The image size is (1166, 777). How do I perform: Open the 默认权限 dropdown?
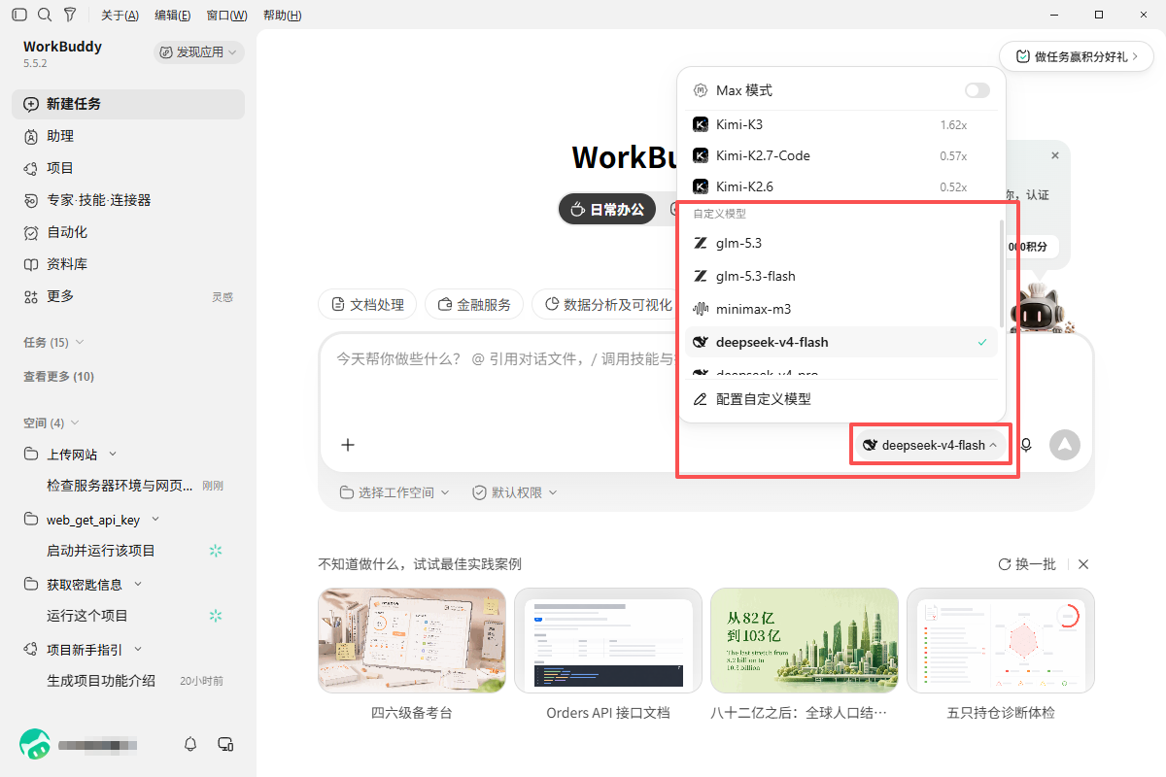pyautogui.click(x=515, y=492)
